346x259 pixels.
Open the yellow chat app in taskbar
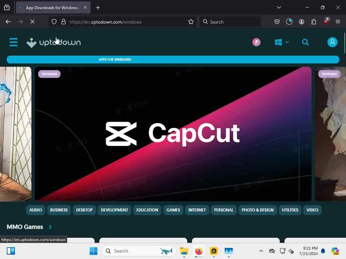click(214, 251)
